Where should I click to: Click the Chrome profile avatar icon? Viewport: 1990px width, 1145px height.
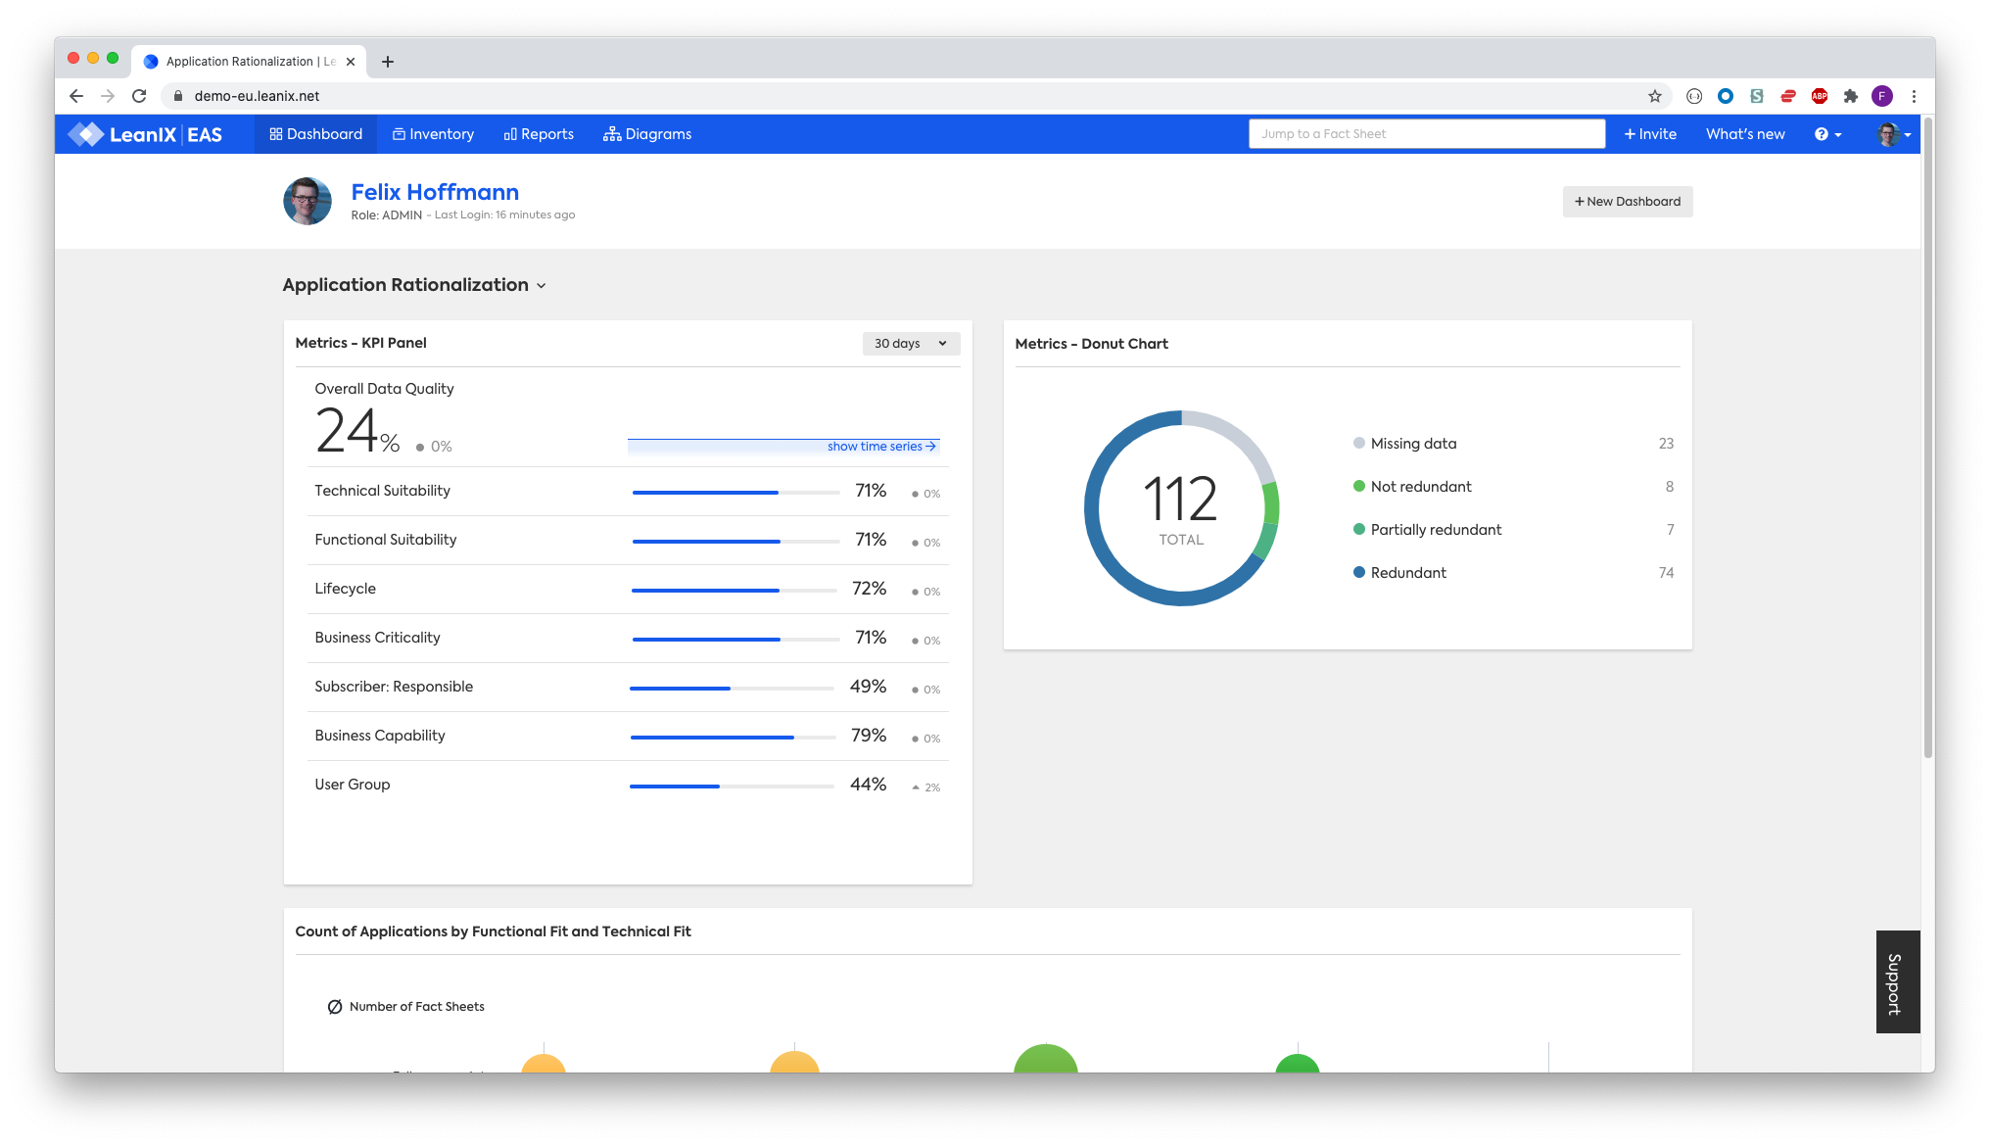point(1881,96)
